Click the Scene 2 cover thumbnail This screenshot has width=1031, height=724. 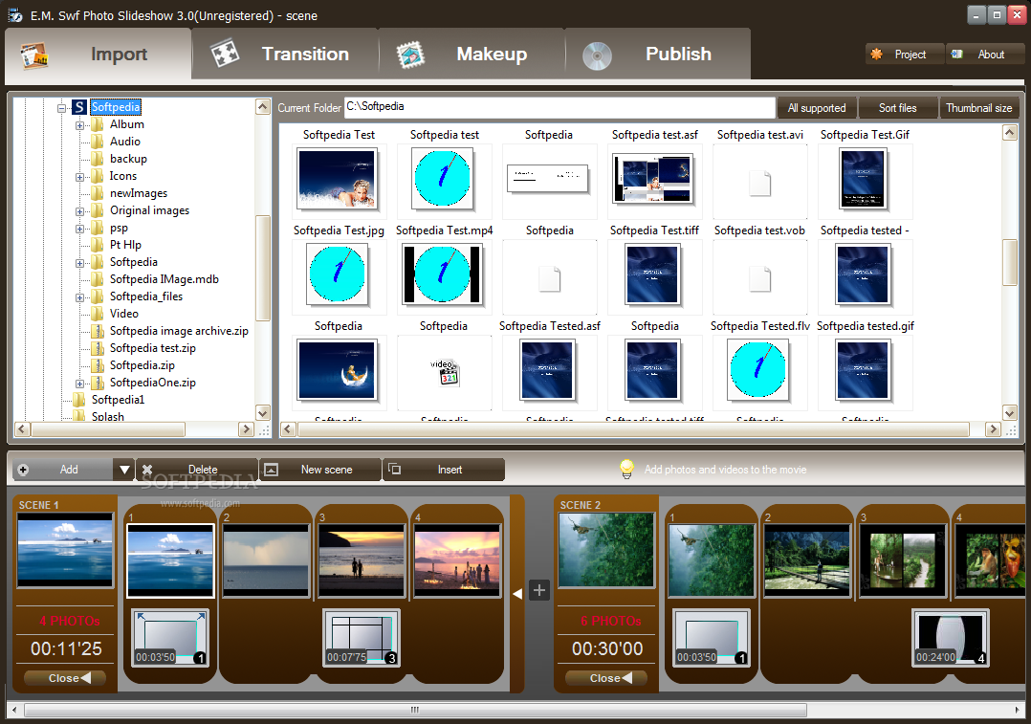pos(606,550)
